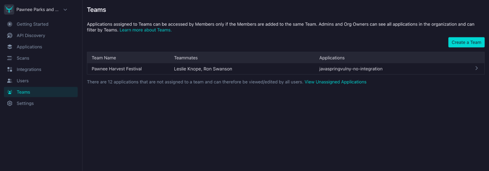Click the Getting Started play icon
489x171 pixels.
pyautogui.click(x=10, y=24)
